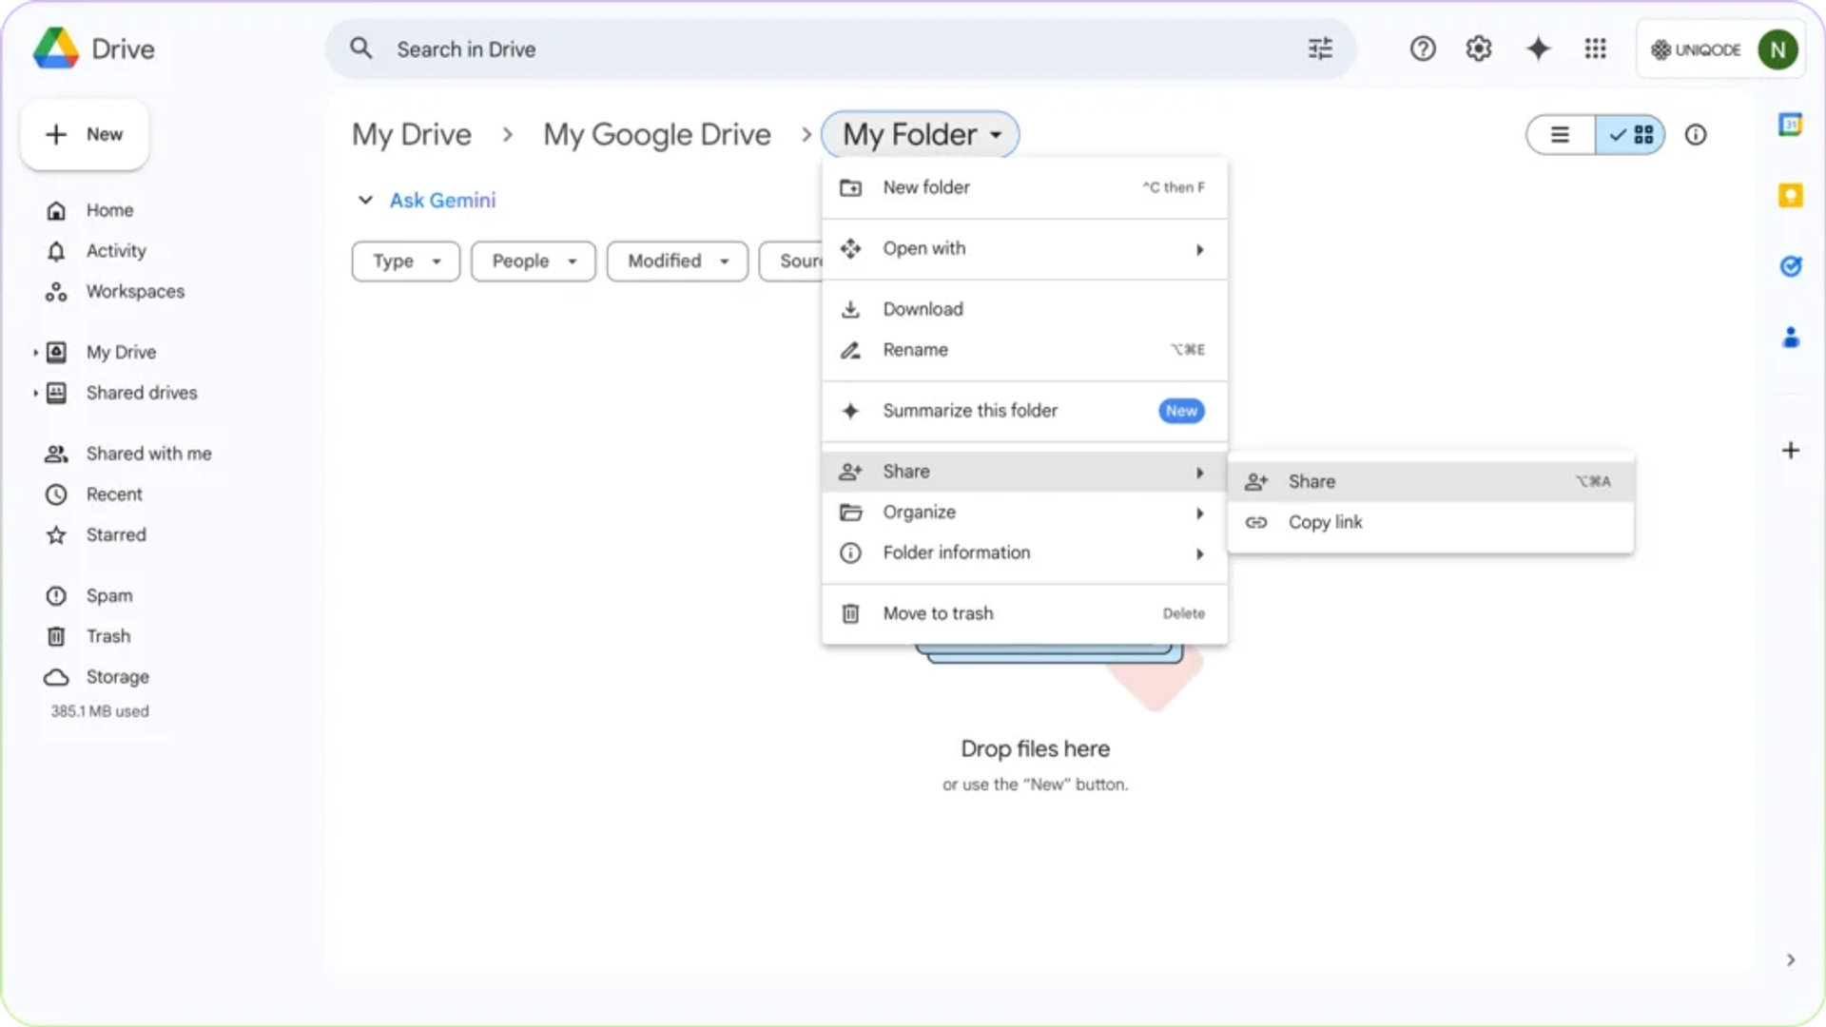Viewport: 1826px width, 1027px height.
Task: Click the New button
Action: [x=85, y=134]
